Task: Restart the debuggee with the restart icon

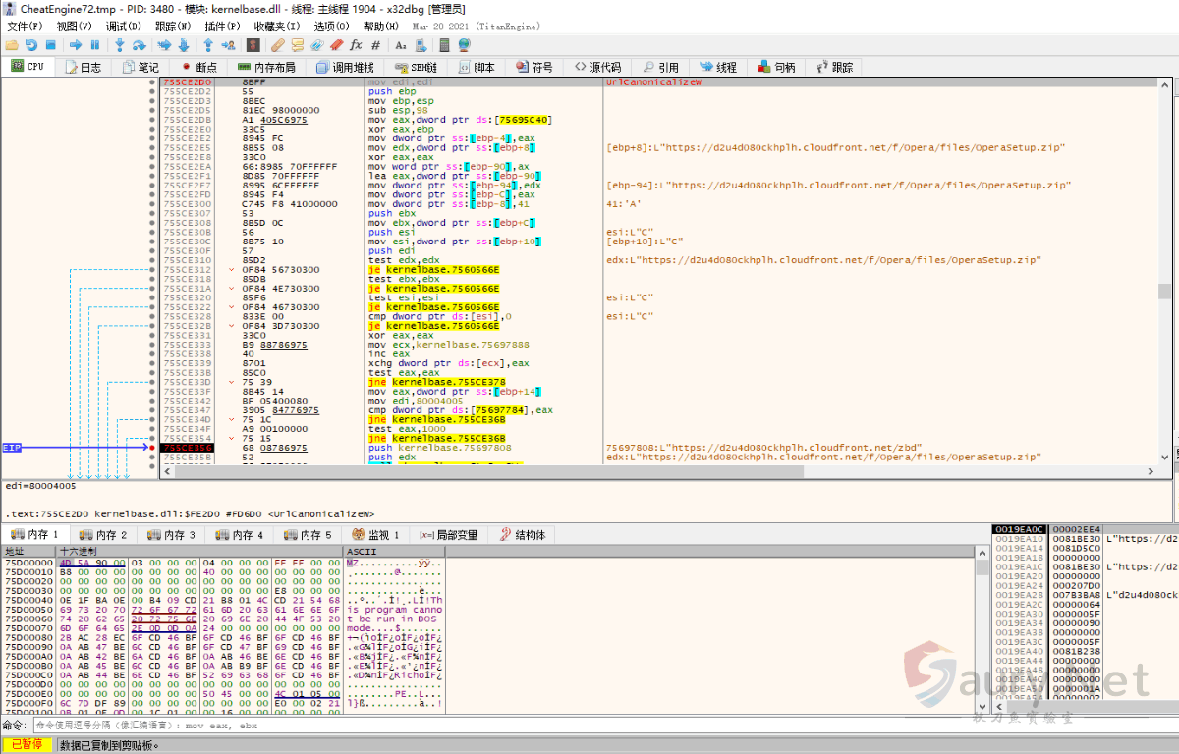Action: (x=31, y=45)
